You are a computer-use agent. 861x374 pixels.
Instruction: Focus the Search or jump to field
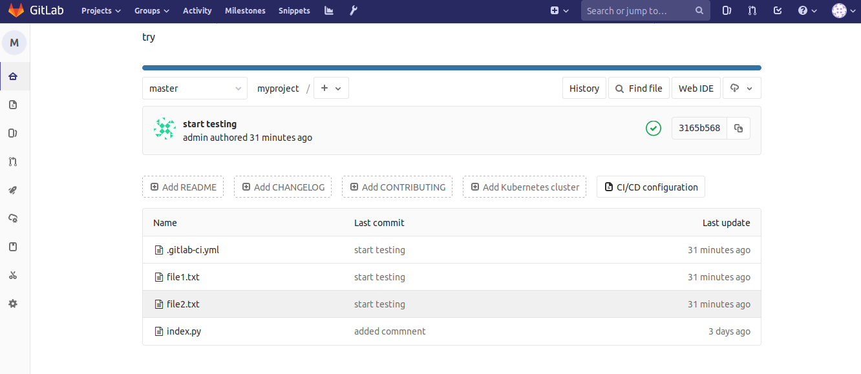point(645,10)
